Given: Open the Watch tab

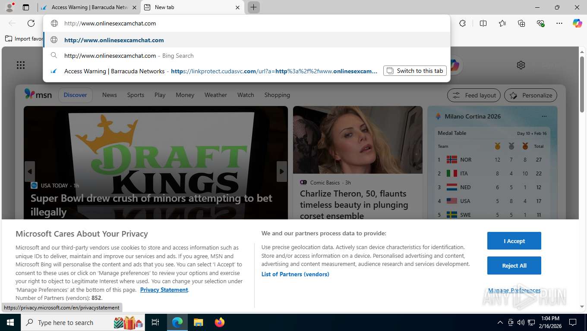Looking at the screenshot, I should 246,95.
